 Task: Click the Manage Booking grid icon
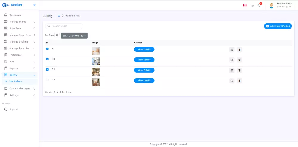pos(6,42)
